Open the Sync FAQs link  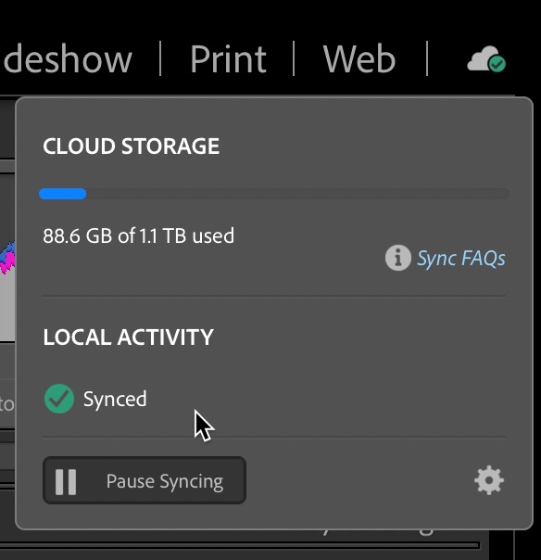click(x=461, y=258)
